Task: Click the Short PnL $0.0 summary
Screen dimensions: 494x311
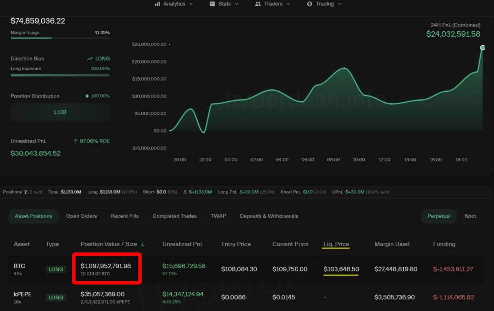Action: point(303,192)
